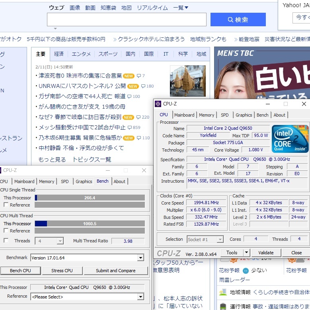This screenshot has height=310, width=310.
Task: Click NEW badge beside 乃木坂6期生募集 headline
Action: [x=129, y=138]
